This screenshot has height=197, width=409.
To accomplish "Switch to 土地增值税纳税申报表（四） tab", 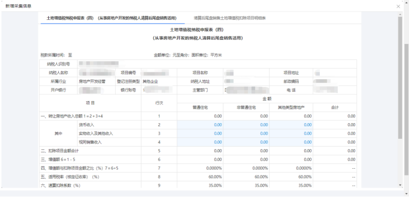I will click(x=112, y=18).
